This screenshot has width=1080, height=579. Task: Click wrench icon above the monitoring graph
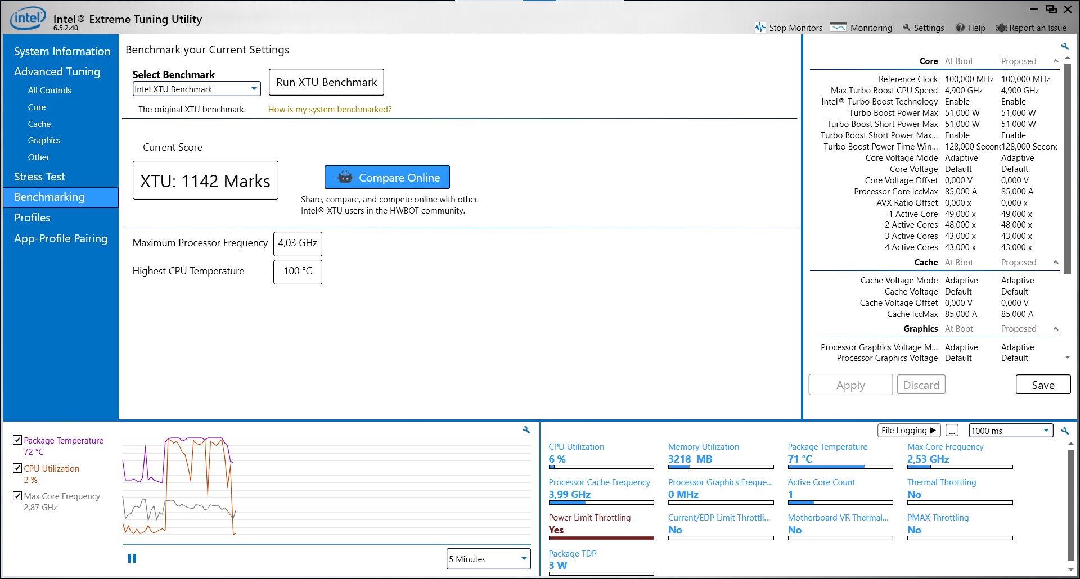pos(526,430)
